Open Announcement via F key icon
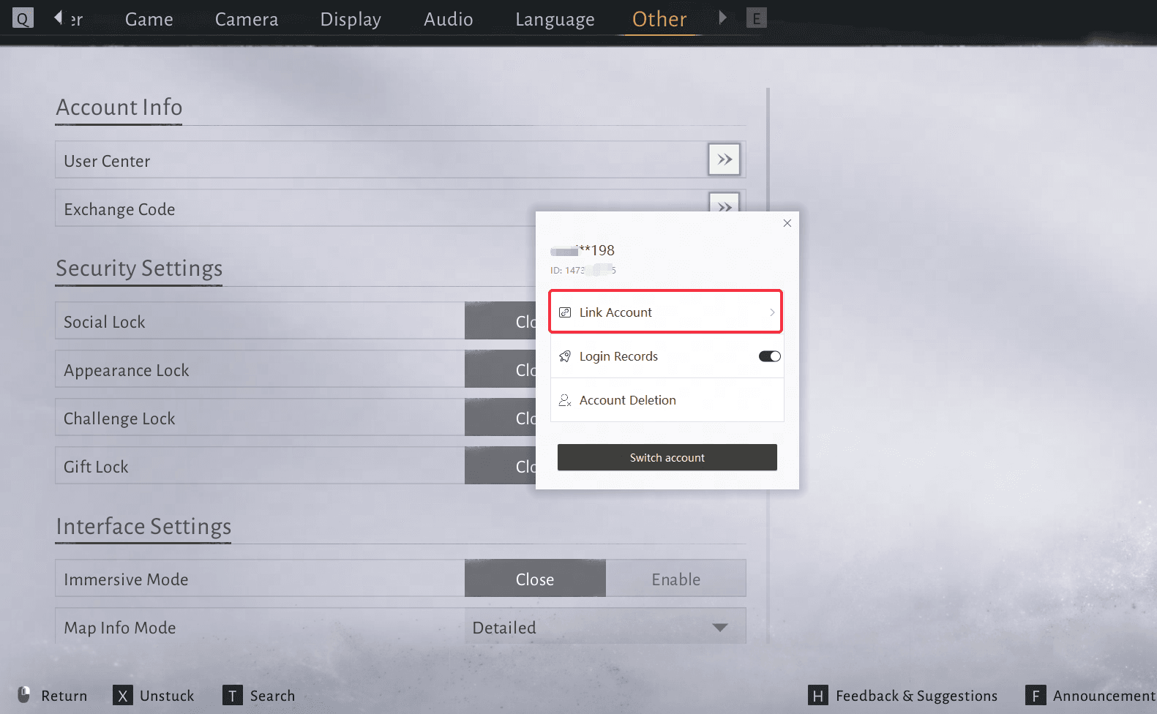 point(1035,696)
